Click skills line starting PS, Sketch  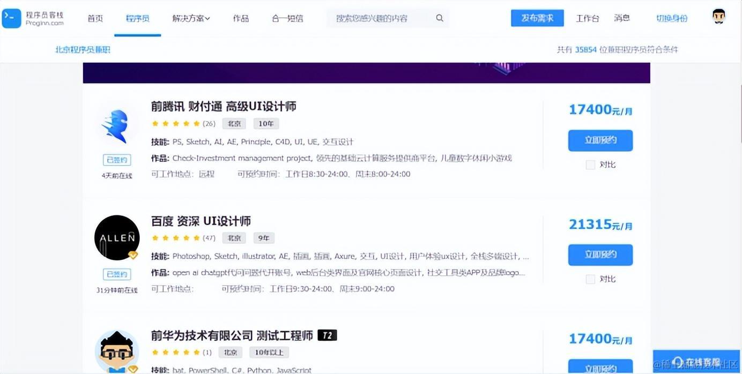point(252,143)
